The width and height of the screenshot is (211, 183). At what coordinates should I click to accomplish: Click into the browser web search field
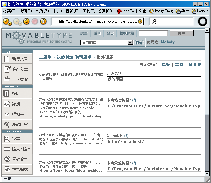(171, 21)
